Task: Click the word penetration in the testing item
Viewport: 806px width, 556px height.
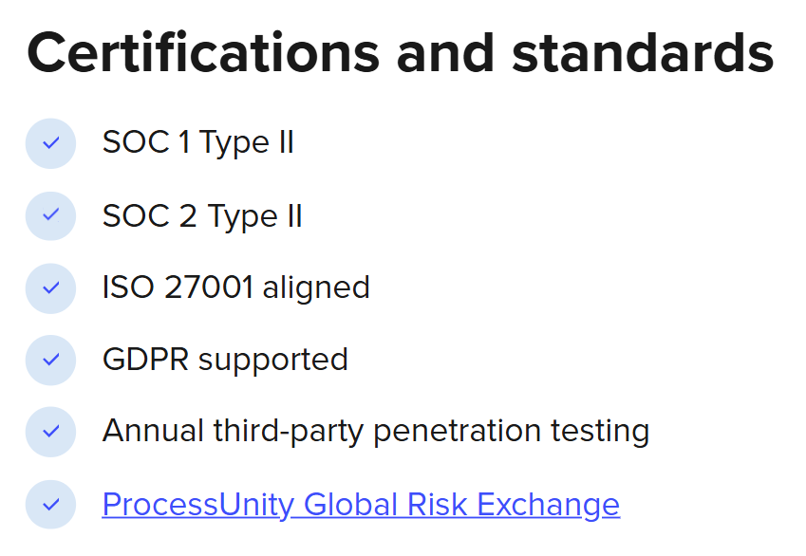Action: coord(457,432)
